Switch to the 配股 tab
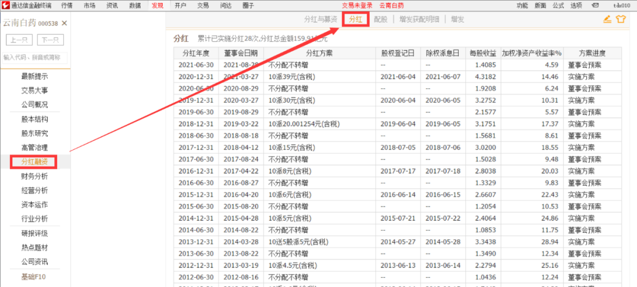The height and width of the screenshot is (287, 637). click(380, 19)
